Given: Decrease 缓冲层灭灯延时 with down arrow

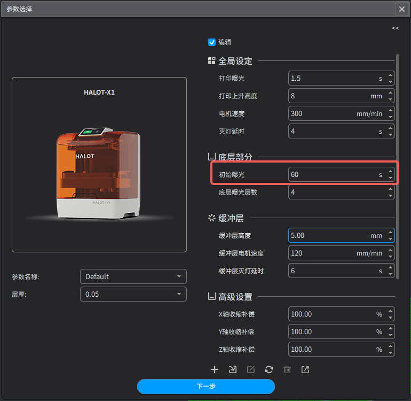Looking at the screenshot, I should (x=390, y=274).
